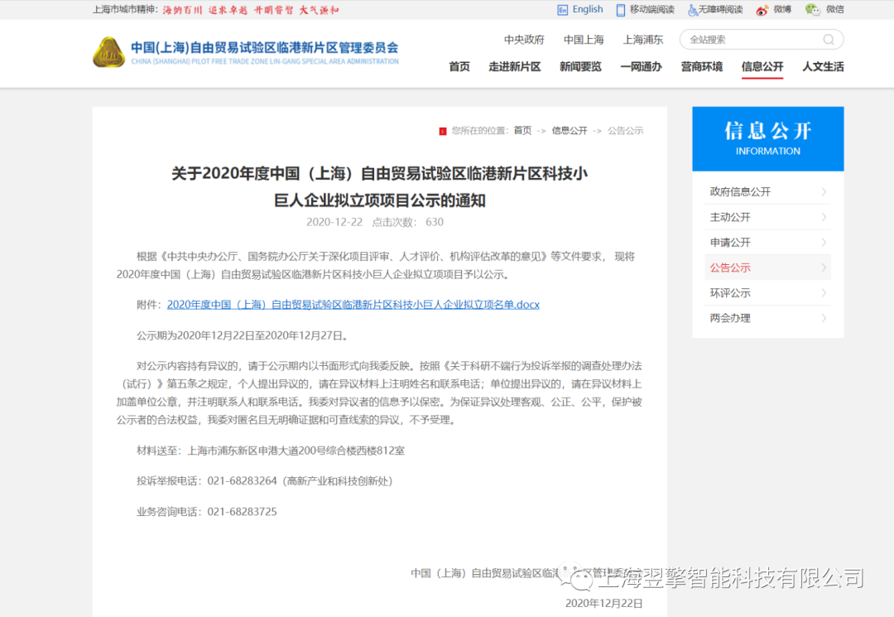
Task: Open 人文生活 navigation tab
Action: (x=823, y=67)
